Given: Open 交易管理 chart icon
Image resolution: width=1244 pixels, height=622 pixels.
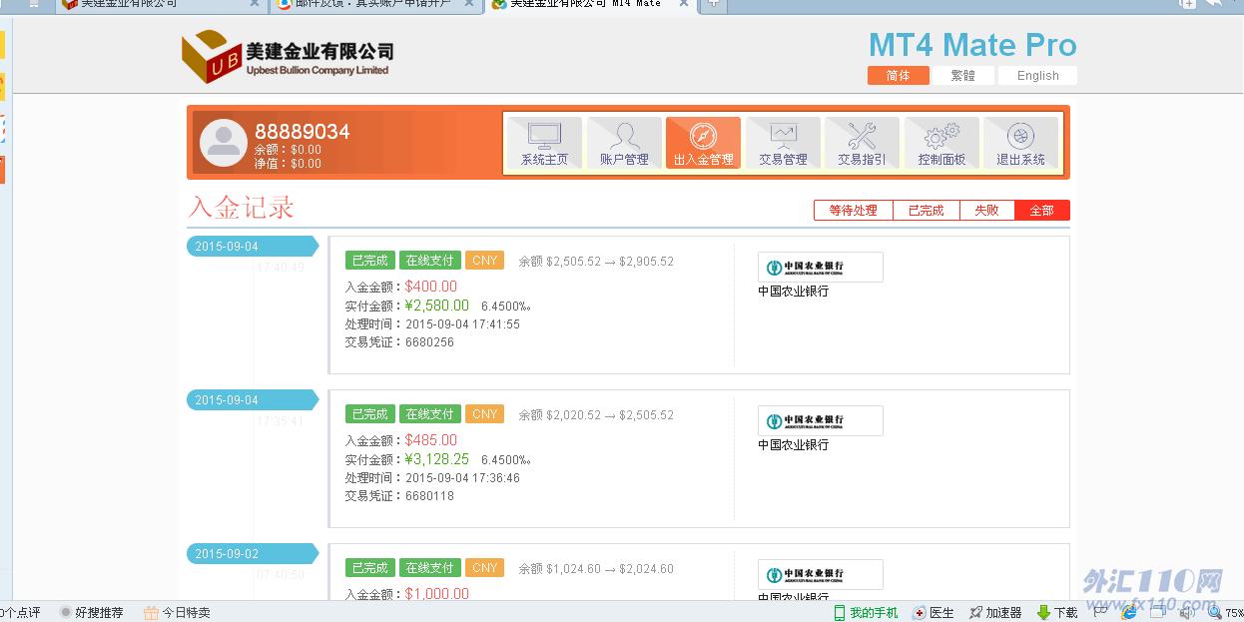Looking at the screenshot, I should pyautogui.click(x=783, y=143).
